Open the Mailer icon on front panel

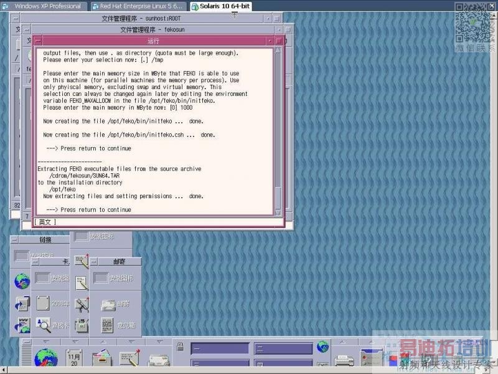159,361
